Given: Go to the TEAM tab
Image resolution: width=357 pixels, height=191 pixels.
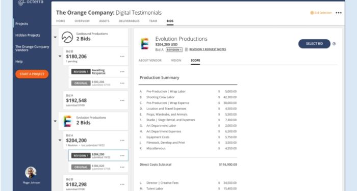Looking at the screenshot, I should point(153,21).
